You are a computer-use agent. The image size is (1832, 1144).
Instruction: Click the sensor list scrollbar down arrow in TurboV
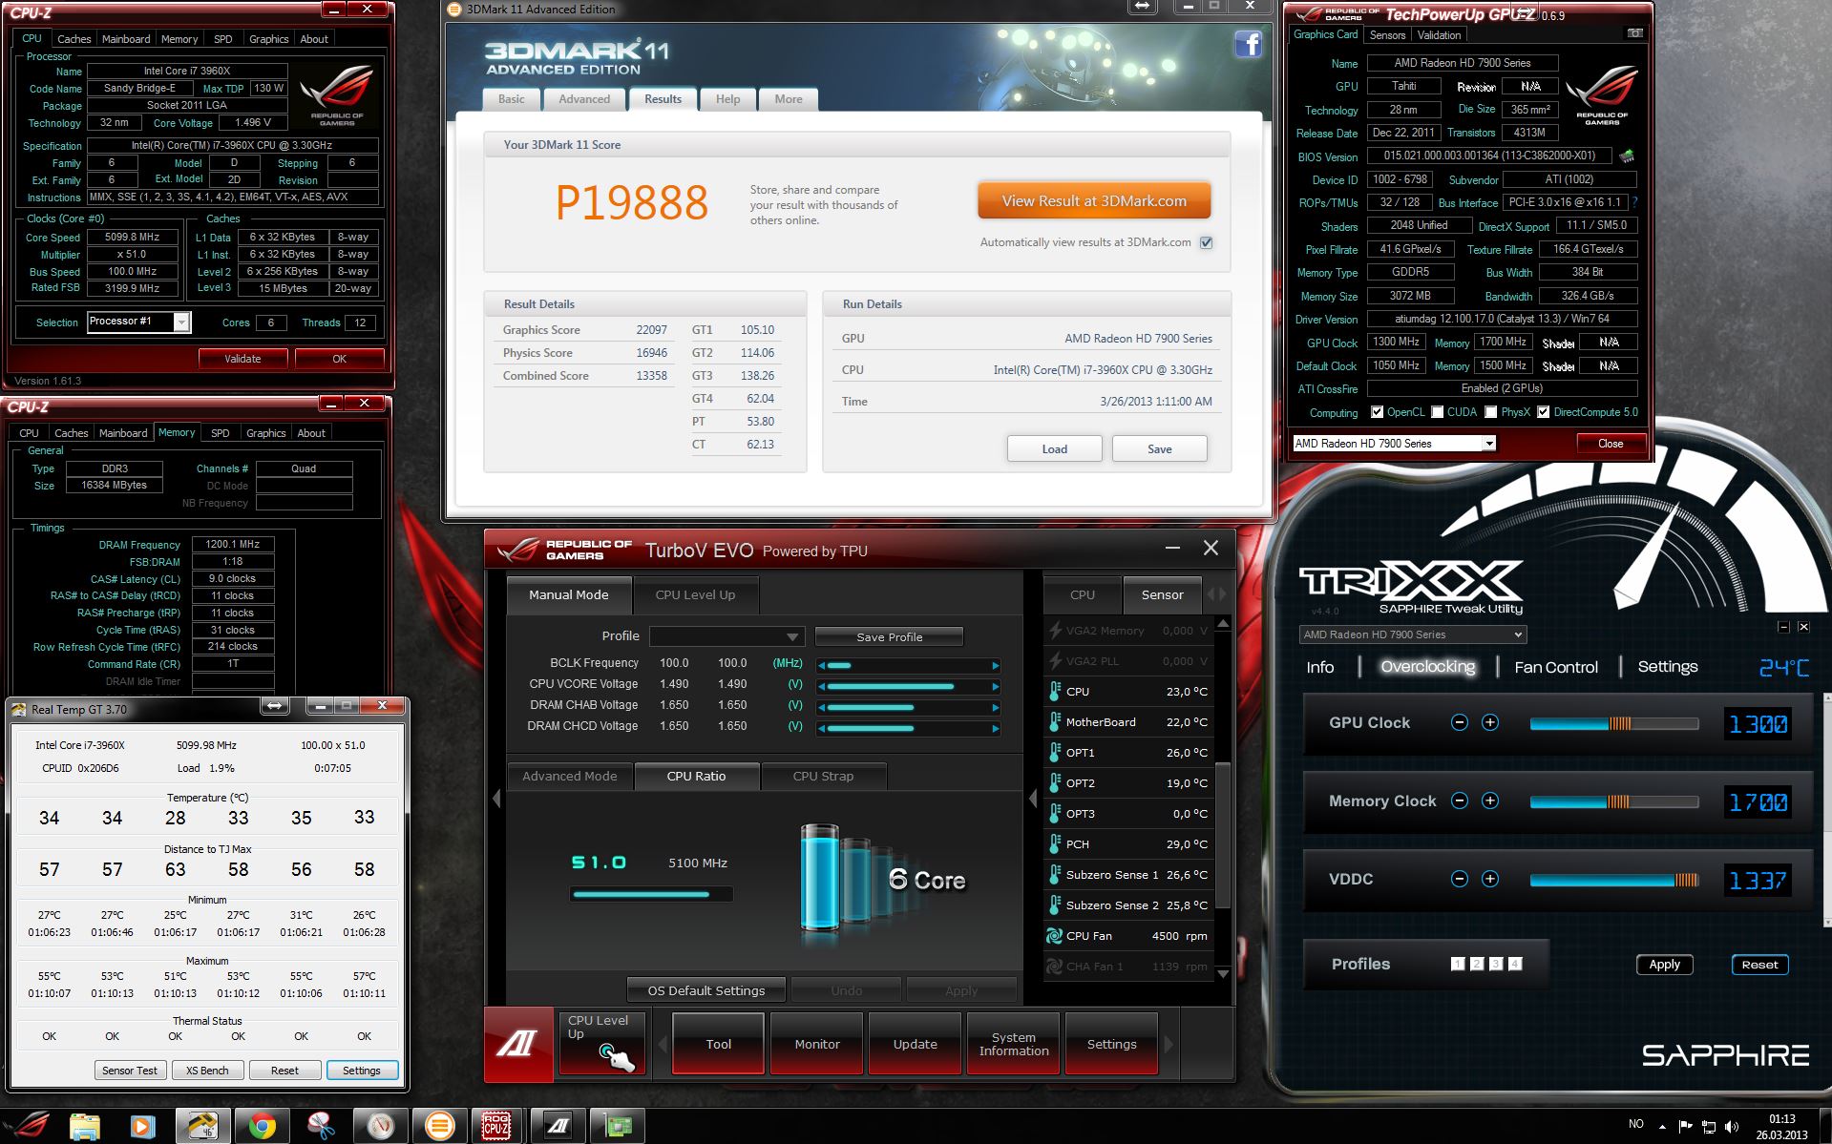click(x=1223, y=974)
